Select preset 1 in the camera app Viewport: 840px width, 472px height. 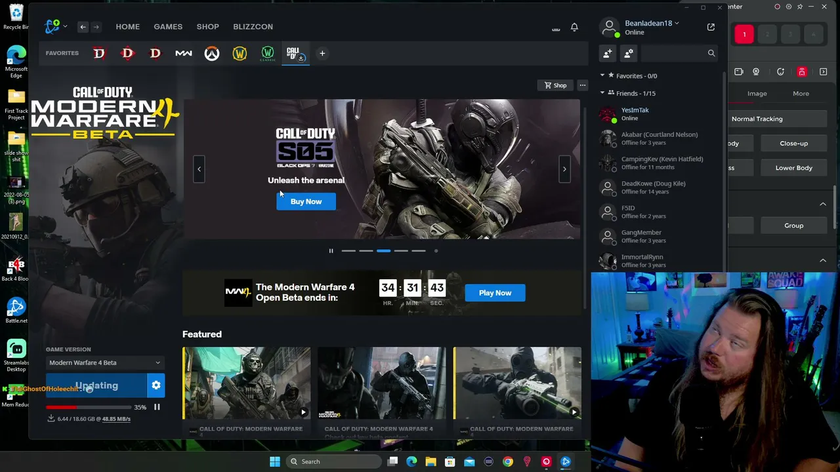pos(744,34)
